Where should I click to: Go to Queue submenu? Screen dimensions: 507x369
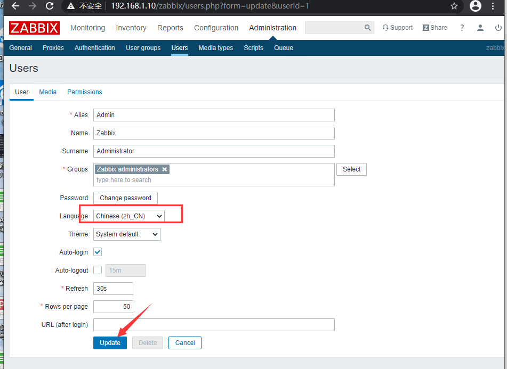coord(284,48)
